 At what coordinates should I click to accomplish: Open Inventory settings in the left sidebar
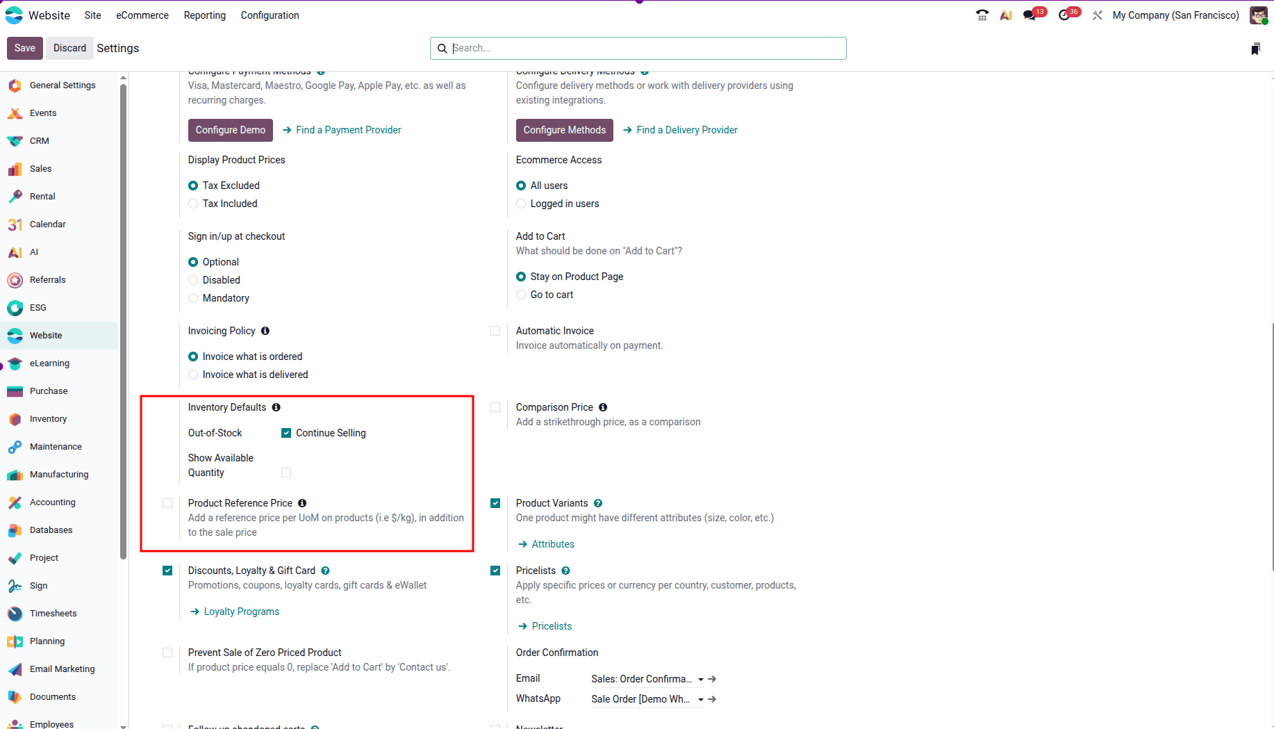pos(60,419)
